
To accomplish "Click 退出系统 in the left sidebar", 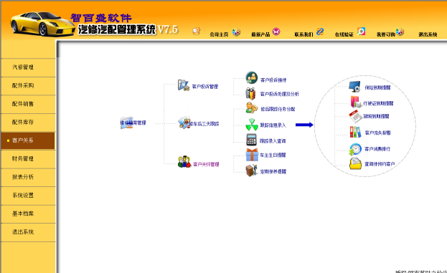I will point(28,232).
